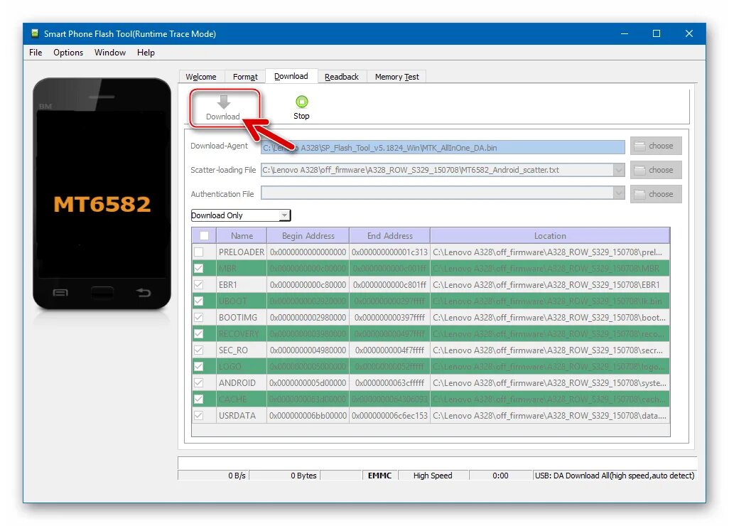Click the empty download progress bar
This screenshot has height=526, width=729.
click(437, 463)
